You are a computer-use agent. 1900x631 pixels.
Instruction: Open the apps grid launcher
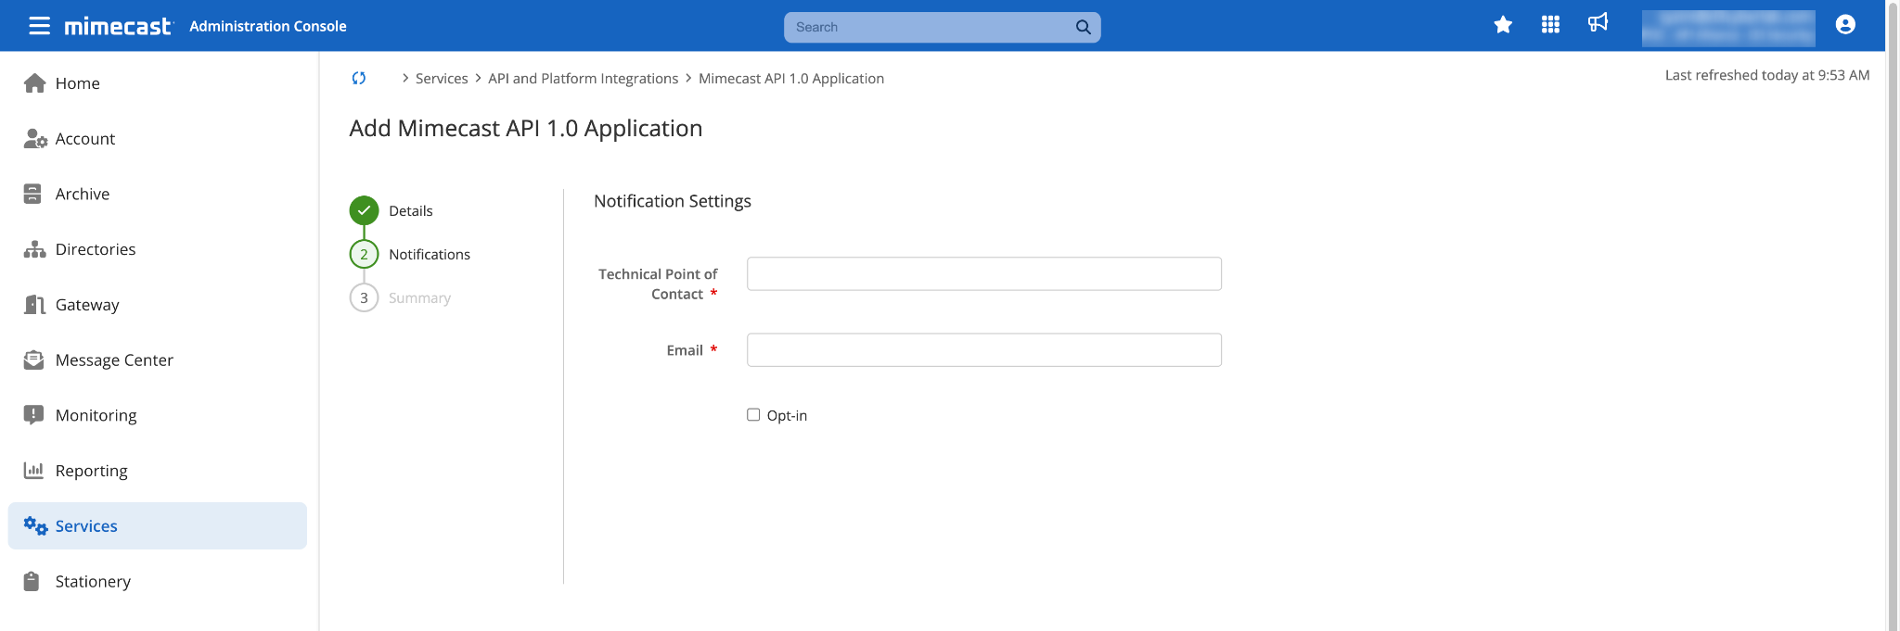click(x=1550, y=25)
